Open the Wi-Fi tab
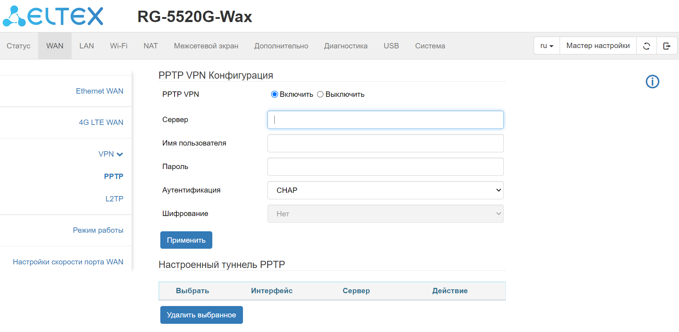 (x=119, y=46)
